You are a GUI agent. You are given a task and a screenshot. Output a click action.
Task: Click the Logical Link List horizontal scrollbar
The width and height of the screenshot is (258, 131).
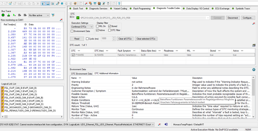pyautogui.click(x=32, y=117)
